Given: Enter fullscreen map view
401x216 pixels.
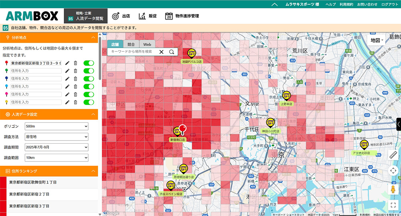Looking at the screenshot, I should [x=393, y=205].
